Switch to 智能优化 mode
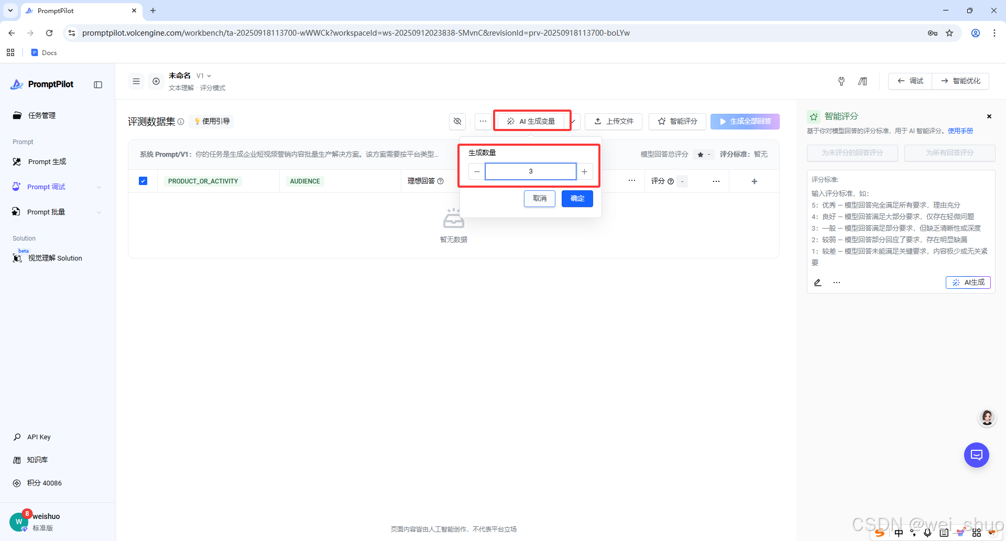Viewport: 1006px width, 541px height. pos(960,81)
